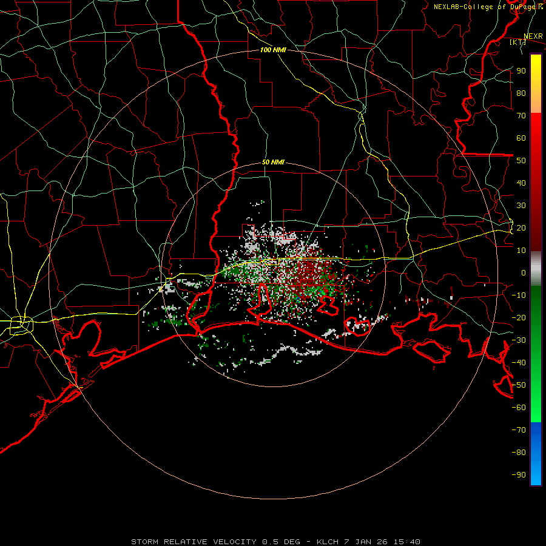The height and width of the screenshot is (546, 546).
Task: Click the -20 value on velocity scale
Action: 519,317
